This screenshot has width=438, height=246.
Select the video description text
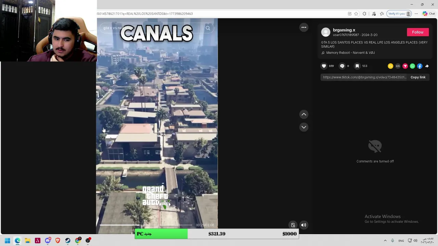click(x=374, y=44)
